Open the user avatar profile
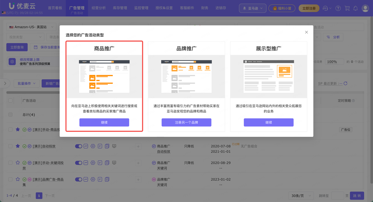This screenshot has width=373, height=202. (x=365, y=8)
